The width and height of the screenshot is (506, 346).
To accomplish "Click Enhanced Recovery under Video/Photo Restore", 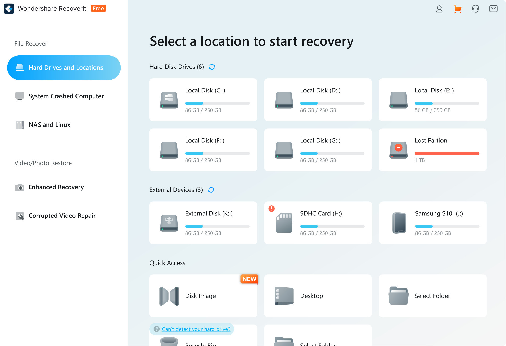I will click(x=57, y=187).
